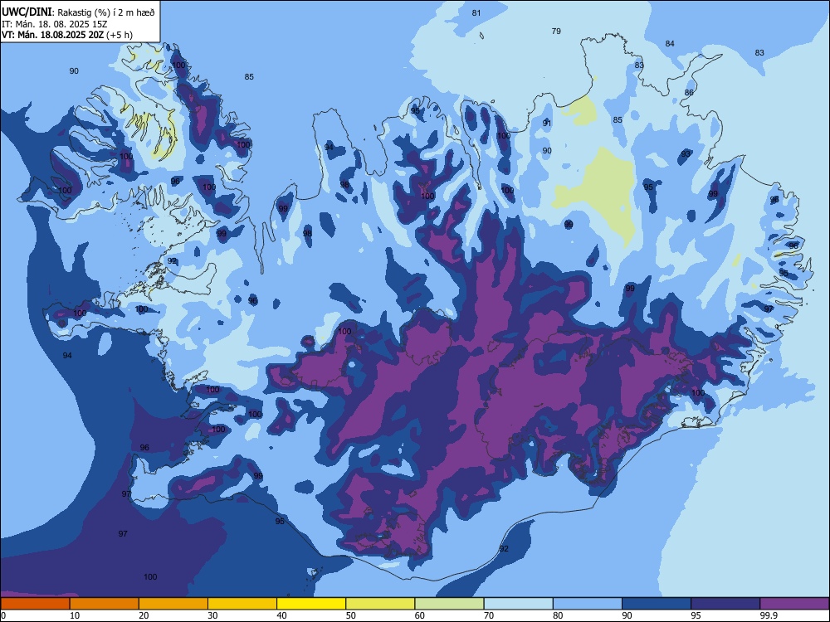Click the 'VT: Mán. 18.08.2025 20Z' line
Screen dimensions: 830x622
53,35
